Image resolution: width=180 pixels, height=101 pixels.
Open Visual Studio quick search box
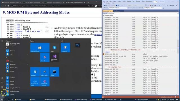pyautogui.click(x=156, y=2)
